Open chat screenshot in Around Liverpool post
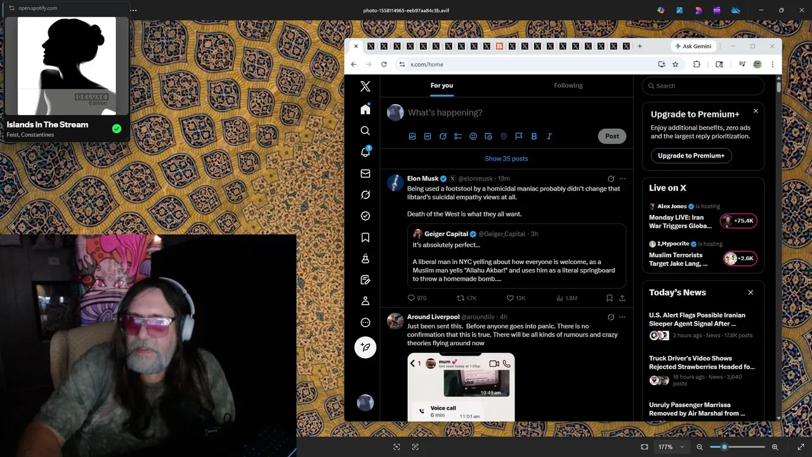Viewport: 812px width, 457px height. click(x=461, y=387)
